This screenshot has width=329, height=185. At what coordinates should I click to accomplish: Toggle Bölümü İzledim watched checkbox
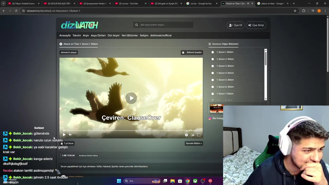pyautogui.click(x=192, y=52)
